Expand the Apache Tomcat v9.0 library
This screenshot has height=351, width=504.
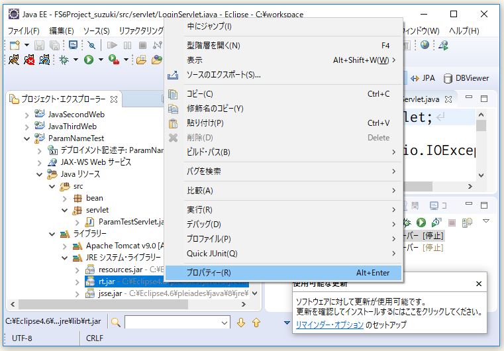click(x=65, y=246)
